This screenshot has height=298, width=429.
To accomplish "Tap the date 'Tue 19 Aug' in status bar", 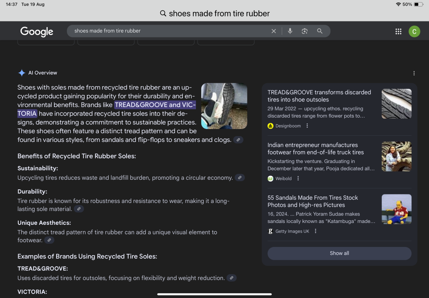I will [x=33, y=4].
